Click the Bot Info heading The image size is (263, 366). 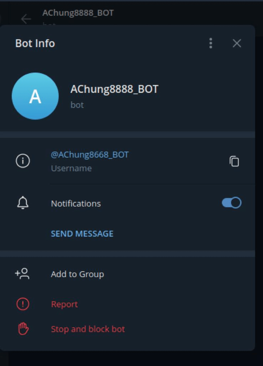click(x=35, y=43)
